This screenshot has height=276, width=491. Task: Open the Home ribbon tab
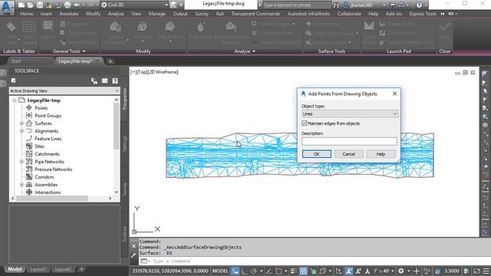click(27, 14)
